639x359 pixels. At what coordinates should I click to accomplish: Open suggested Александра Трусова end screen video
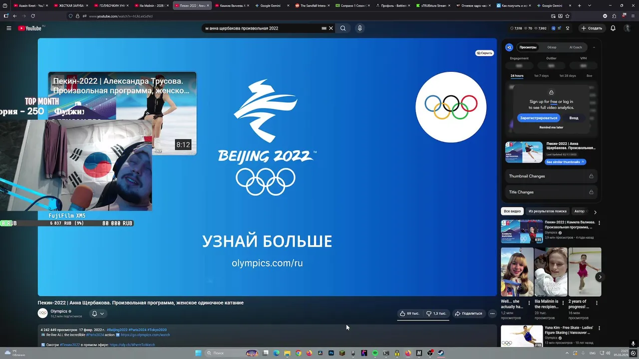tap(122, 113)
